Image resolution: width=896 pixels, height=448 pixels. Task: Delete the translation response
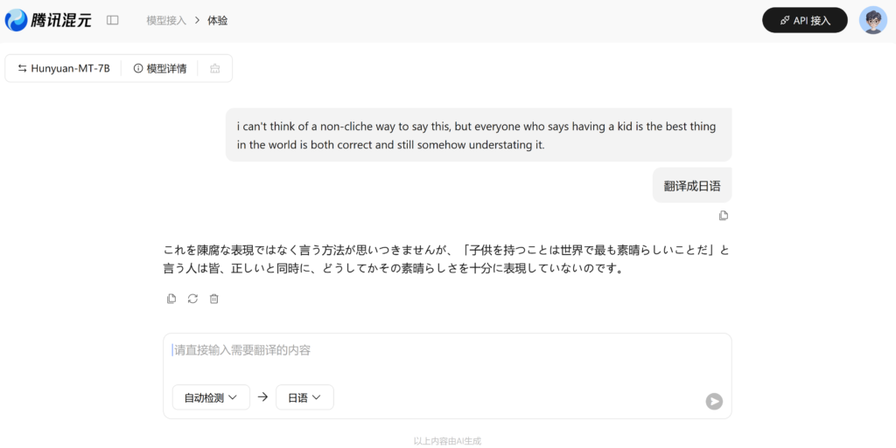click(213, 299)
